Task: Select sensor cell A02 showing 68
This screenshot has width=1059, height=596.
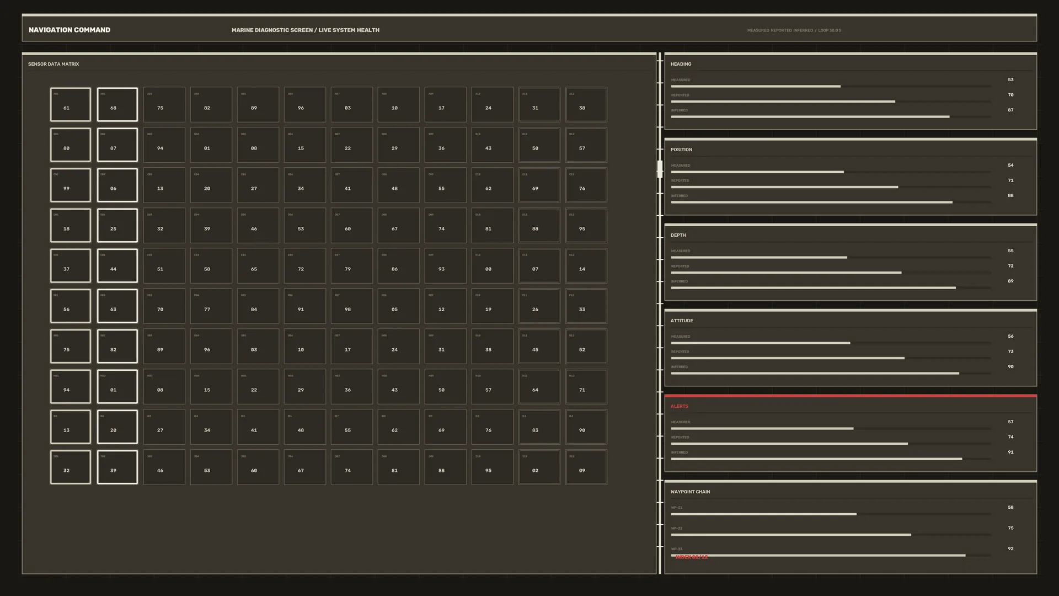Action: pyautogui.click(x=117, y=104)
